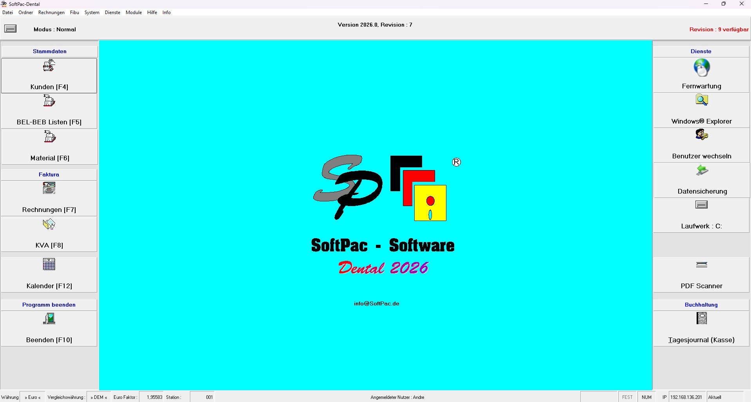Open the Info menu
Screen dimensions: 751x402
point(166,13)
